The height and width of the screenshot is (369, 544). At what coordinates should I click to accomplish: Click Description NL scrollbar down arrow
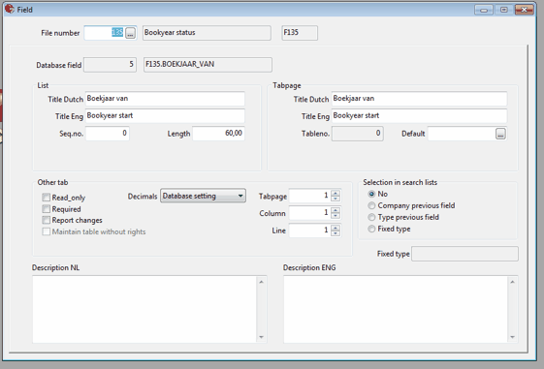[261, 337]
